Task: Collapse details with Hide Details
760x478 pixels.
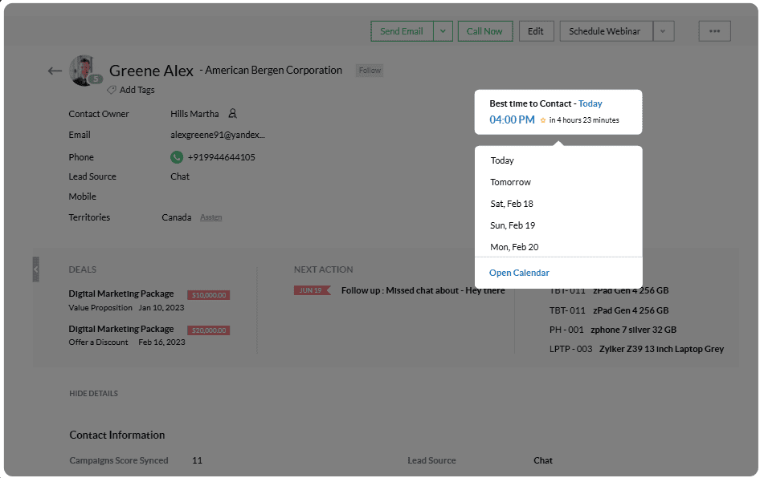Action: [93, 394]
